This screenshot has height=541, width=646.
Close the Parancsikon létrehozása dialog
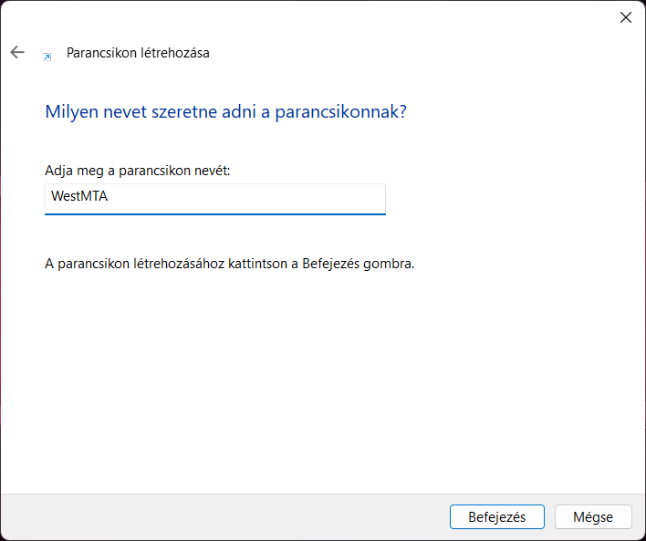625,17
